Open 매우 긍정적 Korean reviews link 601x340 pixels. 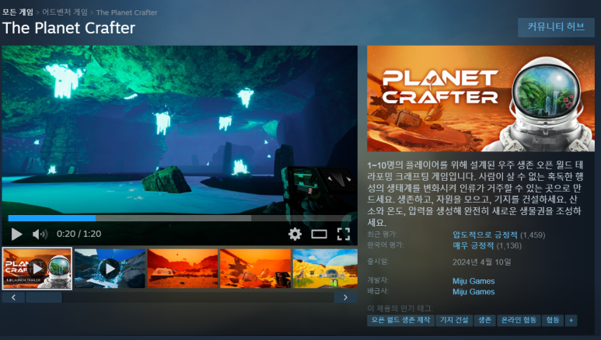[473, 245]
